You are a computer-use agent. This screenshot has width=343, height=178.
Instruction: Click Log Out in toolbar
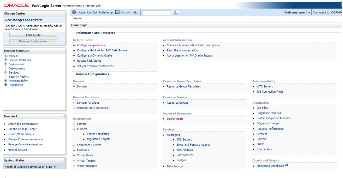[x=92, y=12]
